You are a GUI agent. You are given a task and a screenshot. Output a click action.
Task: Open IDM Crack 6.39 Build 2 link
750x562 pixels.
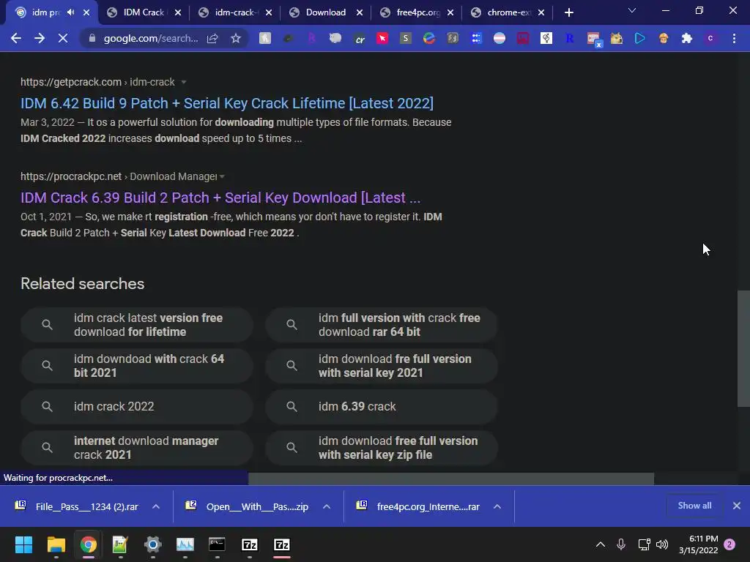click(x=220, y=198)
